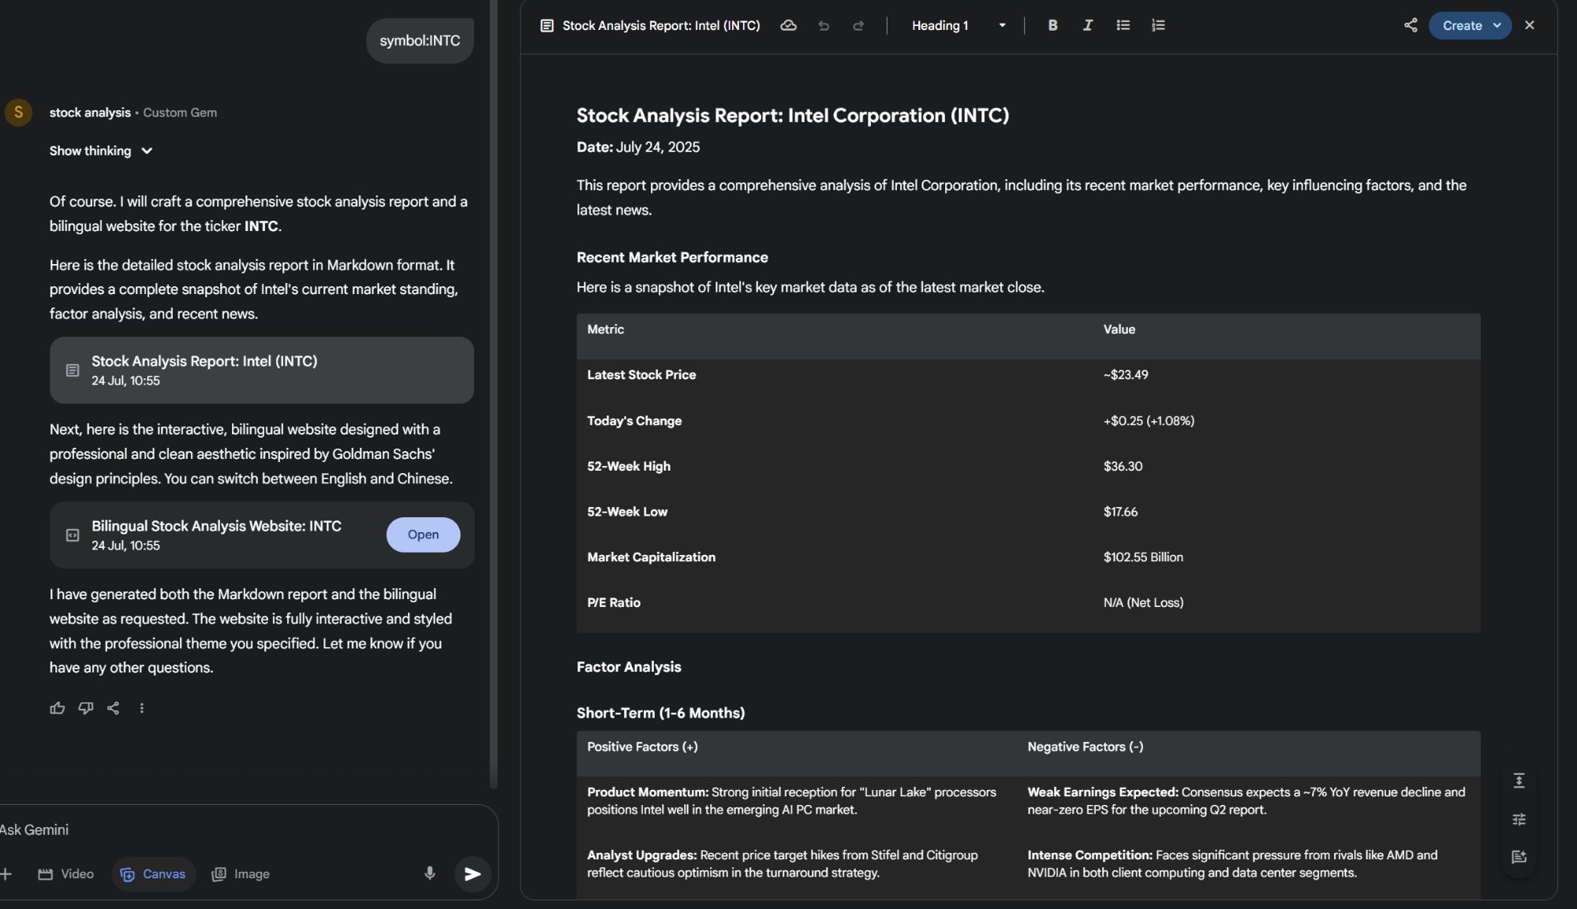Select the Video tool chip
This screenshot has height=909, width=1577.
click(66, 874)
